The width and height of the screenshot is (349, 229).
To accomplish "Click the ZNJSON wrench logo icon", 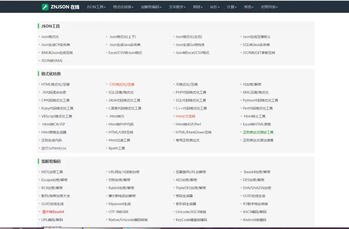I will 45,7.
